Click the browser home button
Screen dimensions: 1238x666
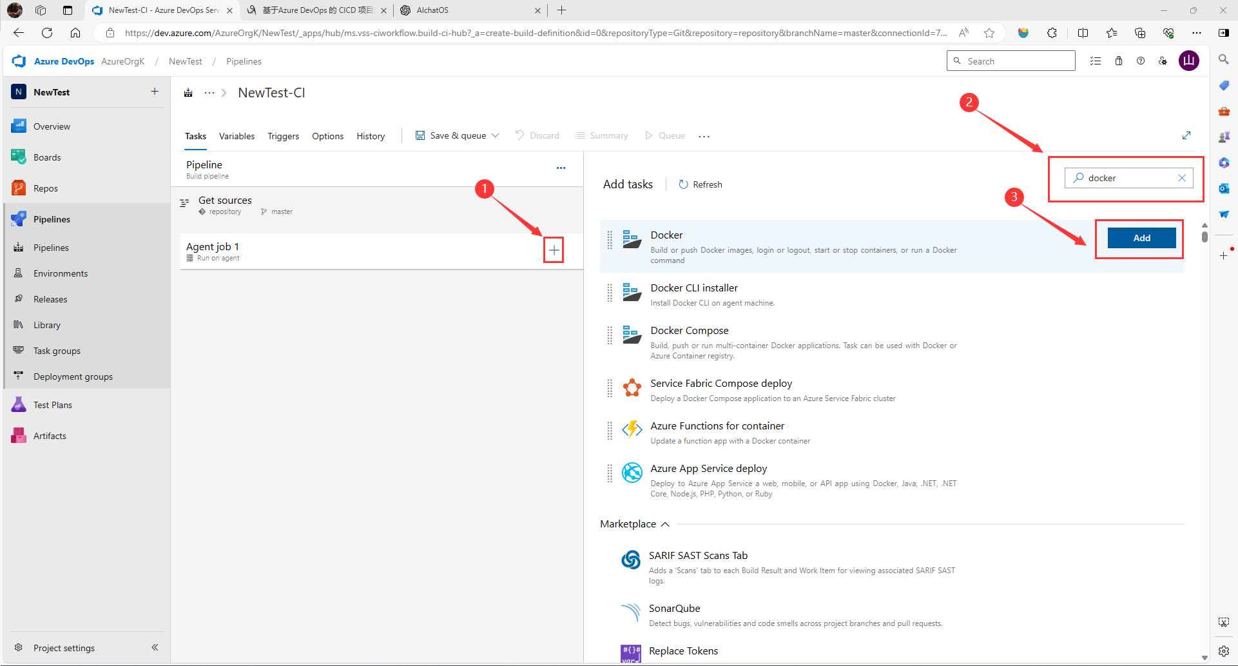(75, 33)
